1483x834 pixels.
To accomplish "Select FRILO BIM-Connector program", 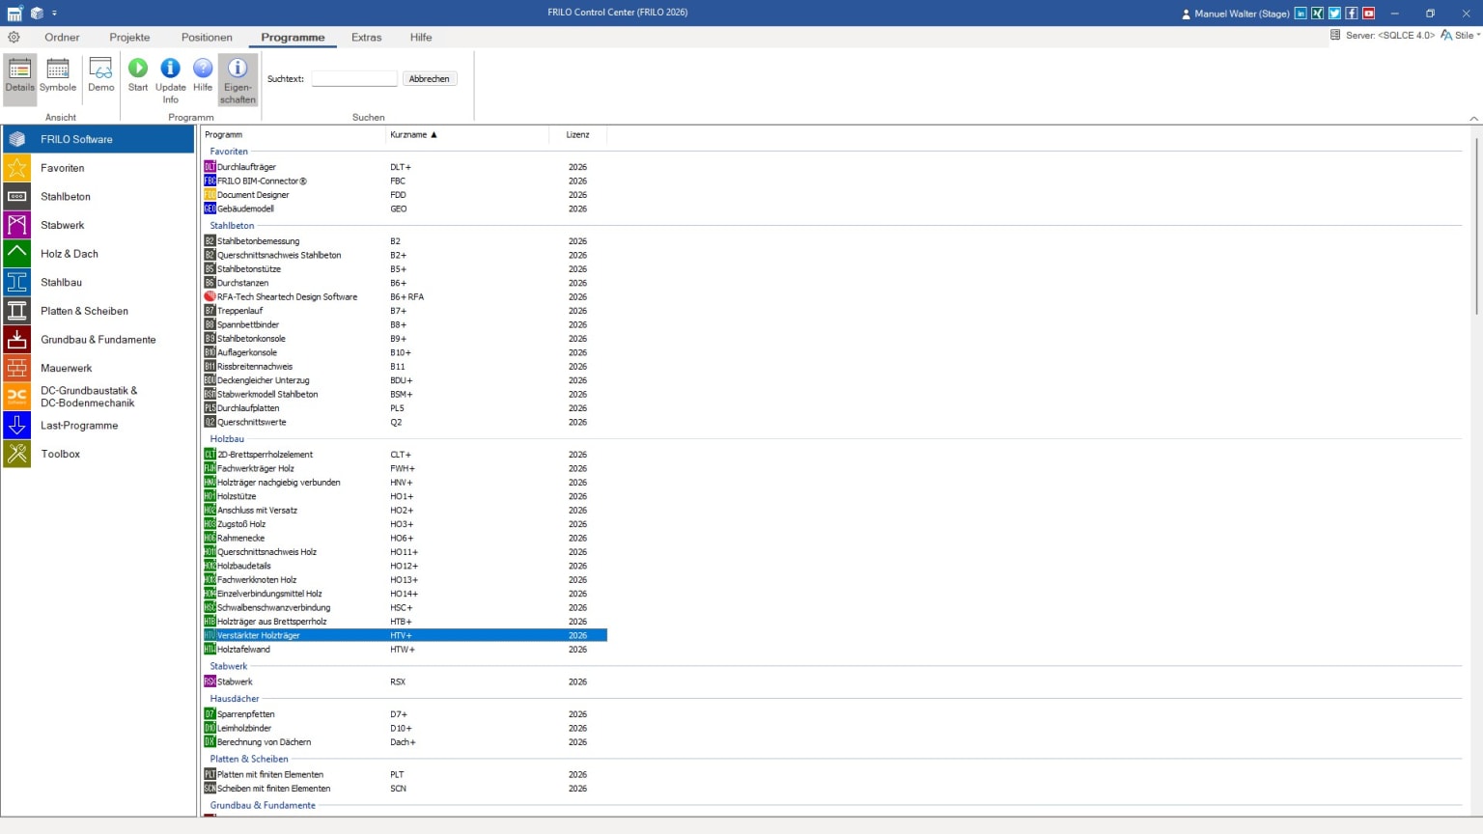I will (x=405, y=181).
